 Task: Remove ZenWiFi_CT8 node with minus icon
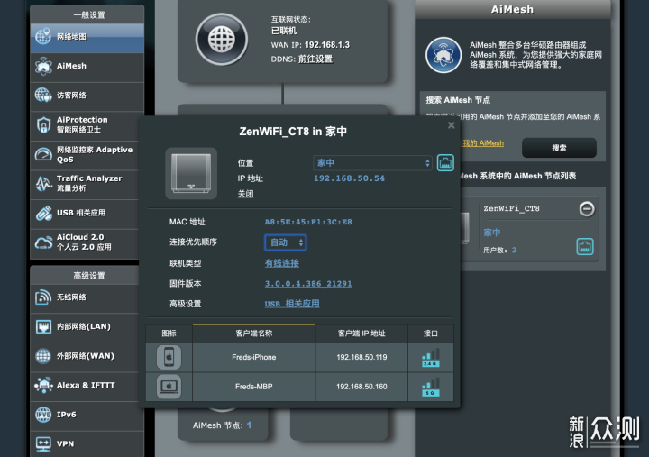tap(587, 209)
